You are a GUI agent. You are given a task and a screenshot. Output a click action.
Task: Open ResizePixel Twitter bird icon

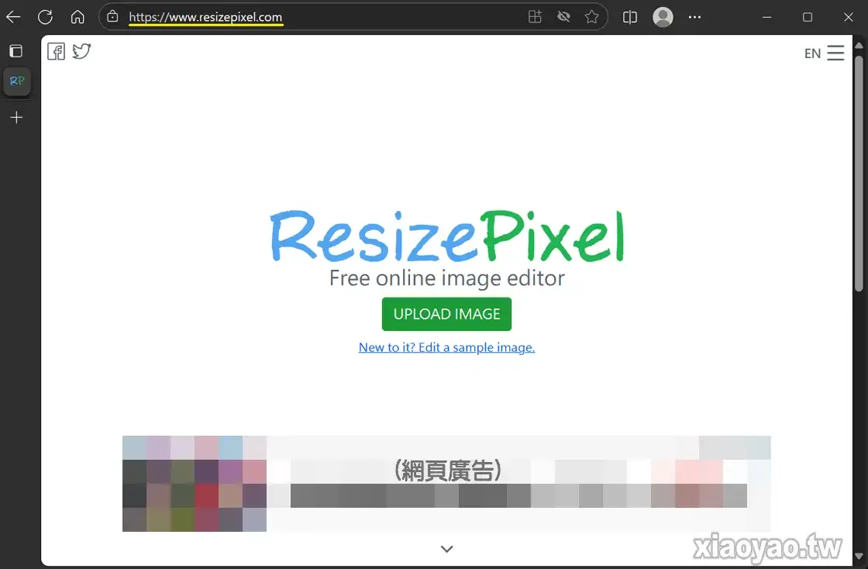[x=81, y=51]
